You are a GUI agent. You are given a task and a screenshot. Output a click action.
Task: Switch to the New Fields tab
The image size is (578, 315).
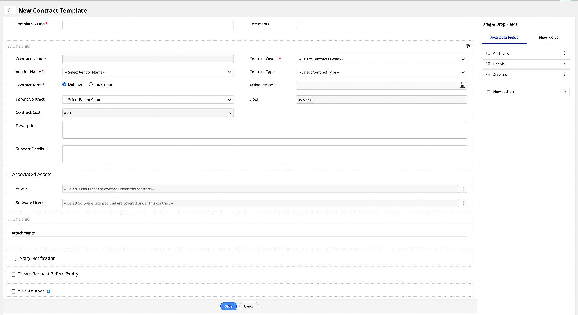click(548, 37)
